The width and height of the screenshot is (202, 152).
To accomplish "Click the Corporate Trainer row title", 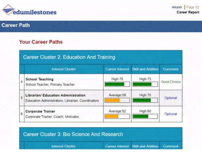I will click(x=40, y=111).
